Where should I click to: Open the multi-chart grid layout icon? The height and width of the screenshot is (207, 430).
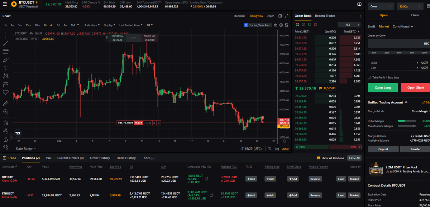pyautogui.click(x=280, y=16)
